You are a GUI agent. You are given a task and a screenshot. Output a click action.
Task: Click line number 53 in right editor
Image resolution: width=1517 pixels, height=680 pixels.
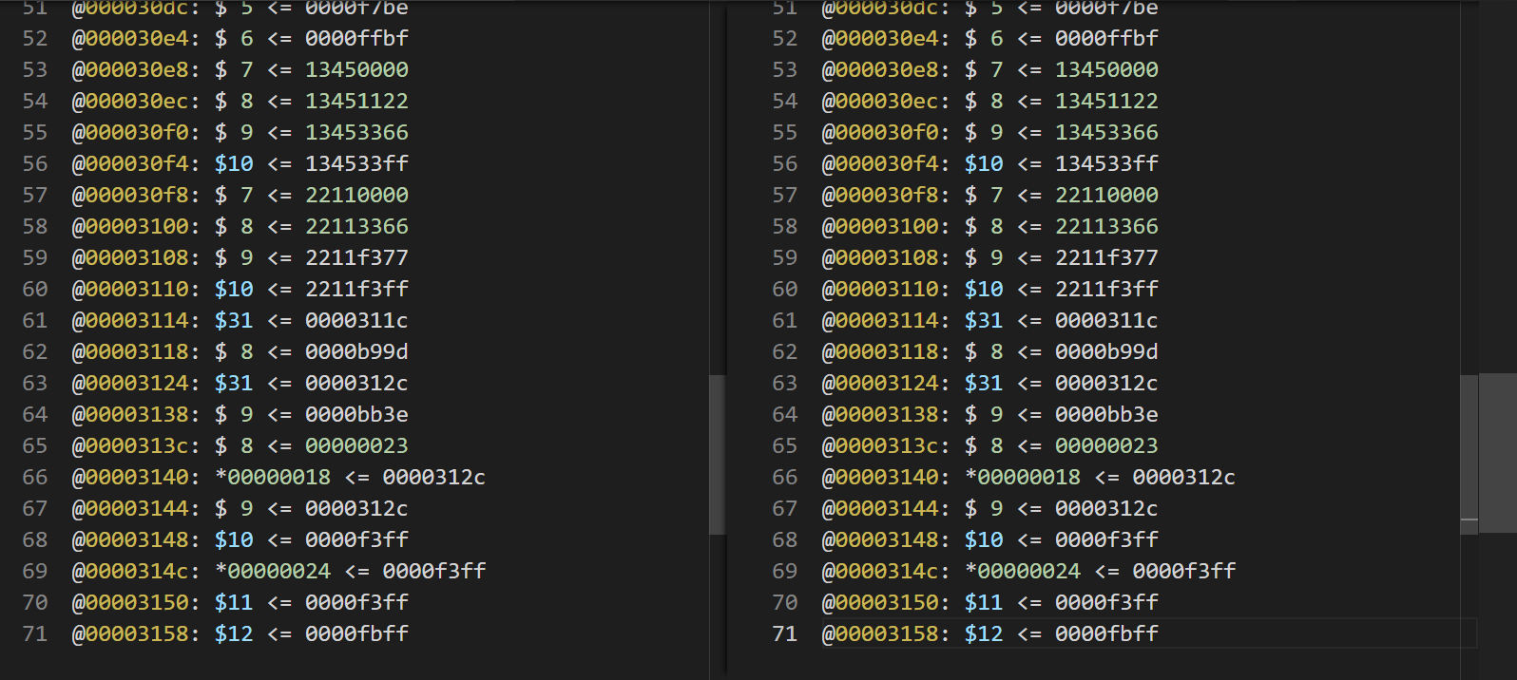(x=784, y=69)
